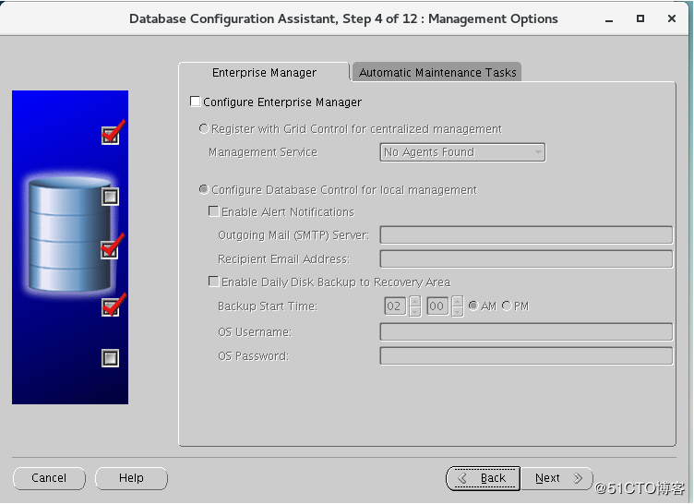
Task: Select Register with Grid Control radio button
Action: (204, 129)
